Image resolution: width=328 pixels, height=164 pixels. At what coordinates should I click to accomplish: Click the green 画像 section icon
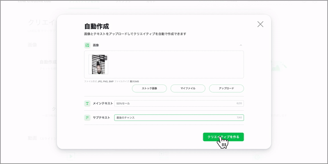[87, 45]
